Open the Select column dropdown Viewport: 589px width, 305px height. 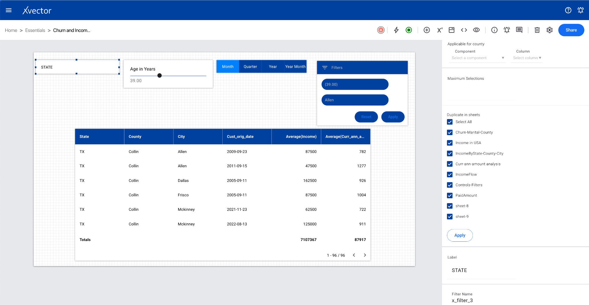point(527,58)
